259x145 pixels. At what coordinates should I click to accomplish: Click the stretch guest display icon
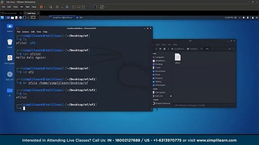[102, 7]
